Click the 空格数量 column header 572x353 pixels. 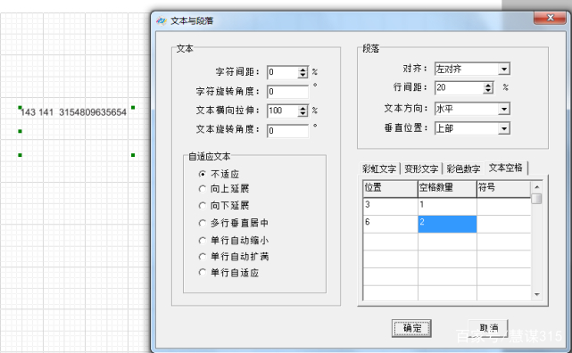click(x=447, y=188)
